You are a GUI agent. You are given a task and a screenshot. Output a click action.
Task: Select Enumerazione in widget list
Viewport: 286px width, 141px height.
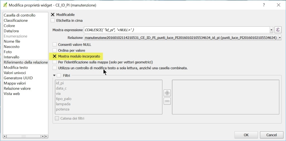pyautogui.click(x=15, y=36)
